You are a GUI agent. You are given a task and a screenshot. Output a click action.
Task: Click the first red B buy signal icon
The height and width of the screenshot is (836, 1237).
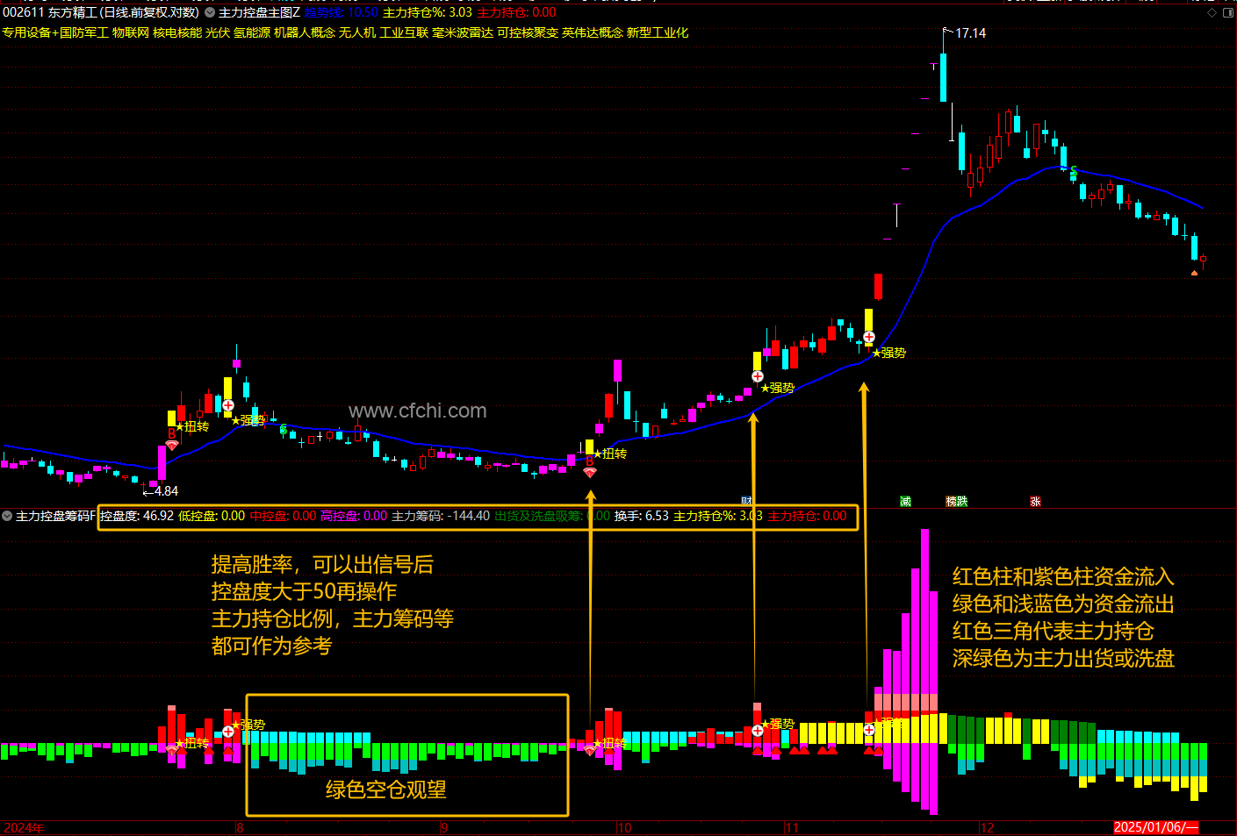click(x=172, y=433)
